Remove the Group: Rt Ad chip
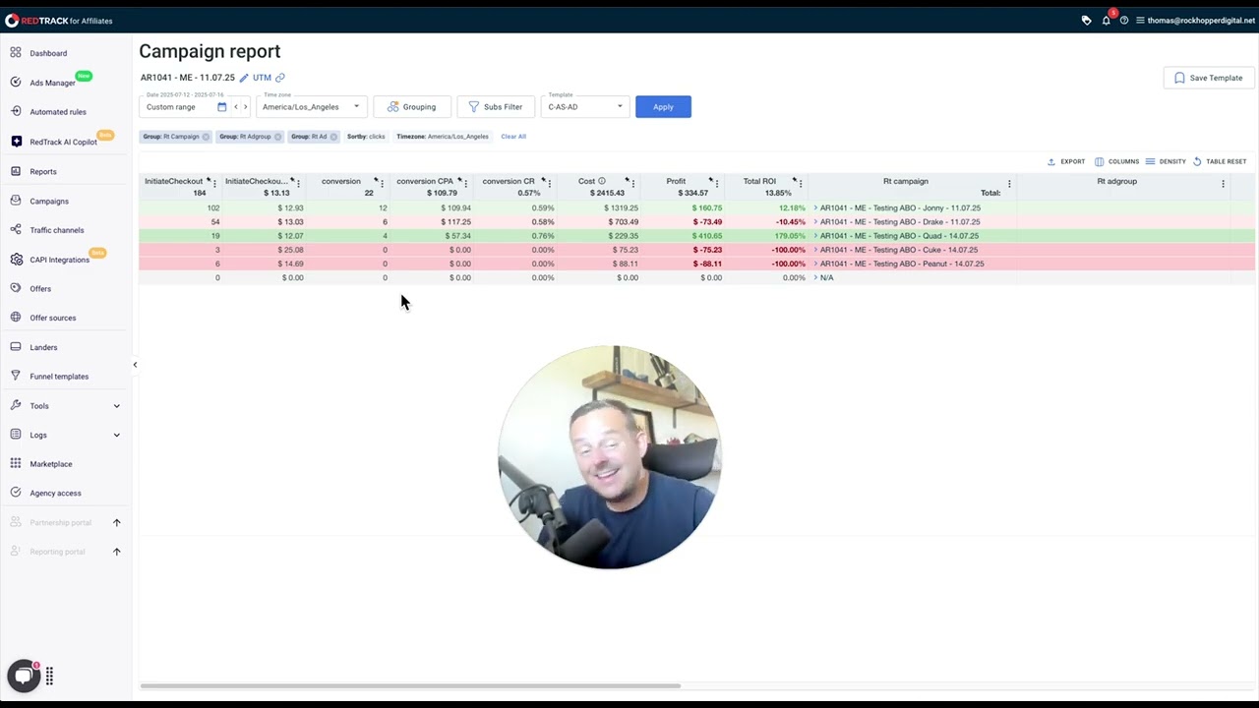Image resolution: width=1259 pixels, height=708 pixels. (333, 137)
